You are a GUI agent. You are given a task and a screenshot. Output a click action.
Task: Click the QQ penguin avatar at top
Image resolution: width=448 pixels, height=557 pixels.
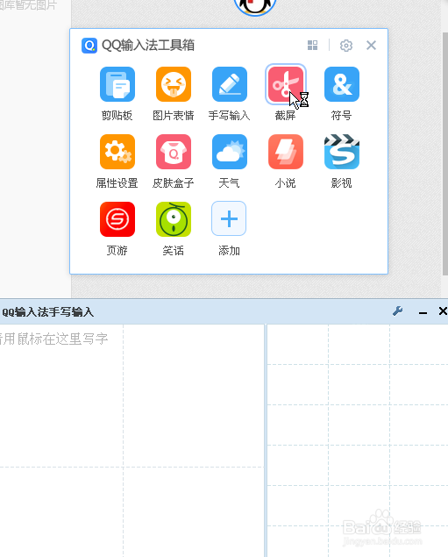pyautogui.click(x=255, y=7)
